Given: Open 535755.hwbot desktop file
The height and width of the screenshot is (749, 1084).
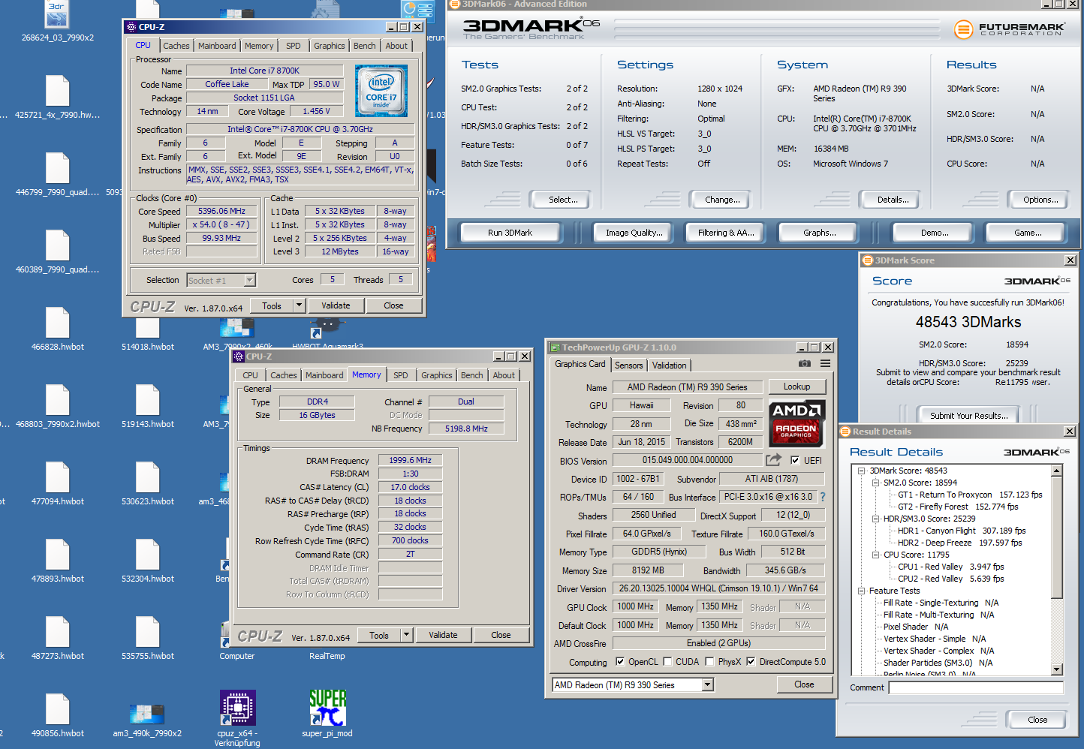Looking at the screenshot, I should click(x=148, y=632).
